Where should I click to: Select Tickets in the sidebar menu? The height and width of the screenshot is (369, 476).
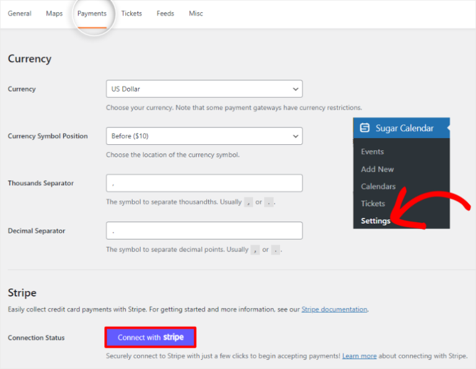coord(373,204)
